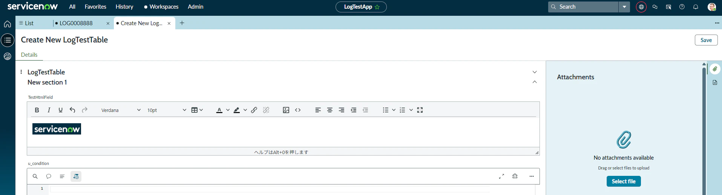Increase indent in the editor
This screenshot has width=722, height=195.
354,110
